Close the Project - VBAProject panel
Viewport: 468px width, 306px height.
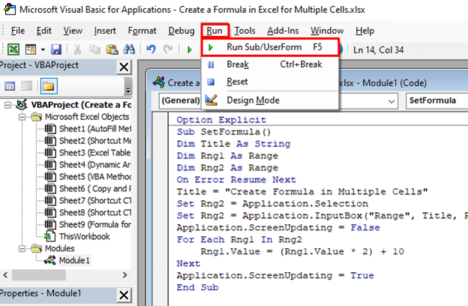coord(124,67)
